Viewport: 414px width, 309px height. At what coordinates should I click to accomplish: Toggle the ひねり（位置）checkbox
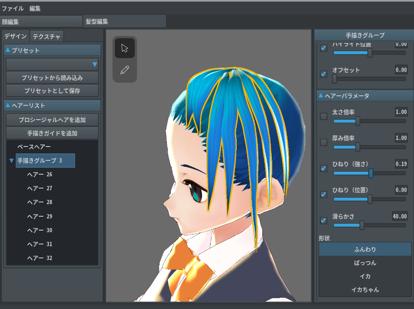[x=324, y=195]
